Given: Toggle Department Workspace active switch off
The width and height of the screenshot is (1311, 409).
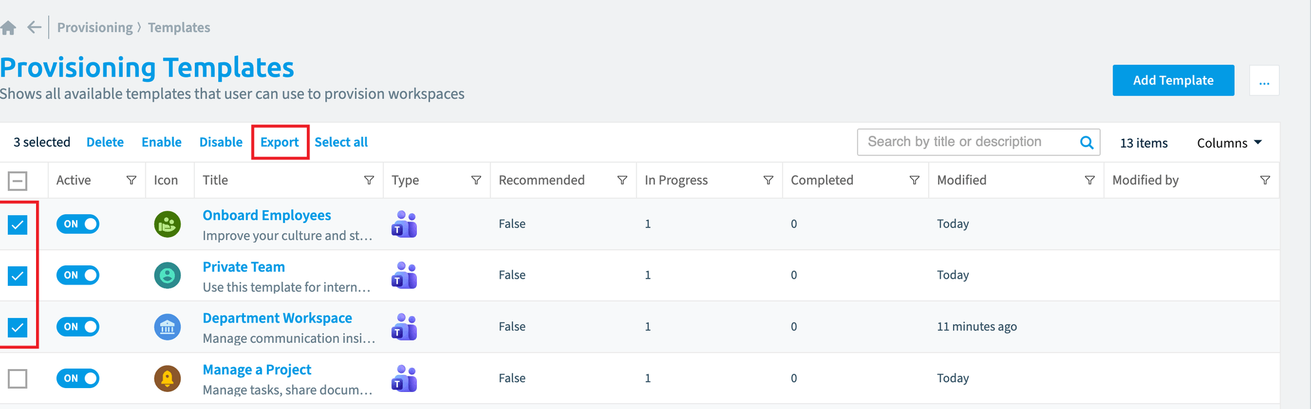Looking at the screenshot, I should pos(78,326).
